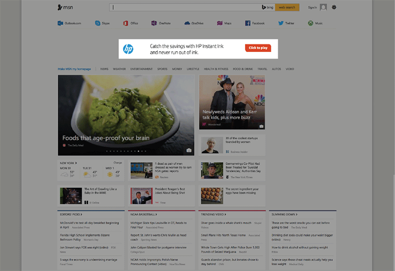This screenshot has width=395, height=271.
Task: Open the Skype icon shortcut
Action: [97, 23]
